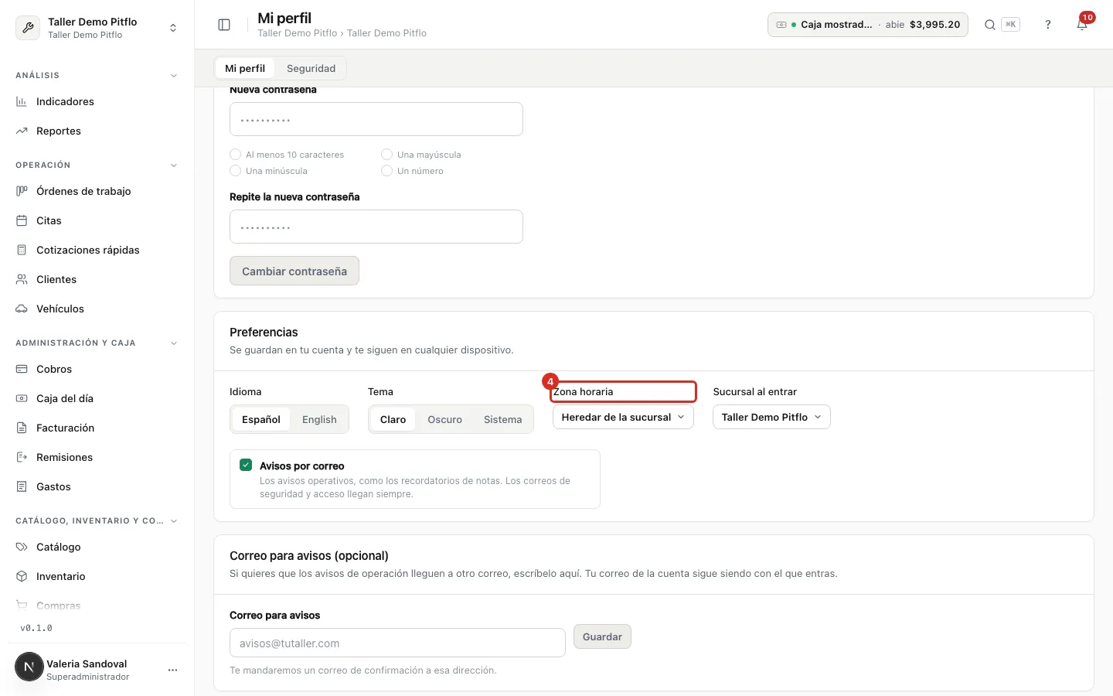The image size is (1113, 696).
Task: Collapse the Análisis sidebar section
Action: point(174,76)
